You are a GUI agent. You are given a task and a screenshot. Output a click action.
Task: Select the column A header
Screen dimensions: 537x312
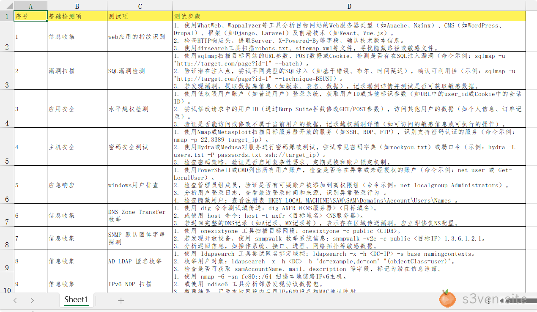(30, 6)
